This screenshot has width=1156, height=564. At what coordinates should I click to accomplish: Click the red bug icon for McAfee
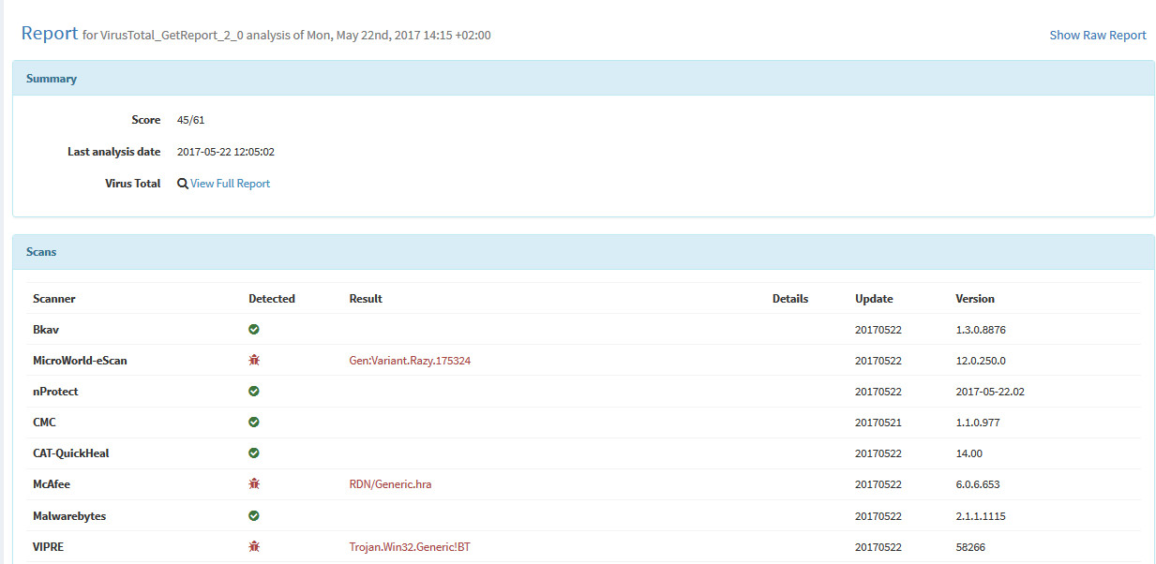click(254, 484)
